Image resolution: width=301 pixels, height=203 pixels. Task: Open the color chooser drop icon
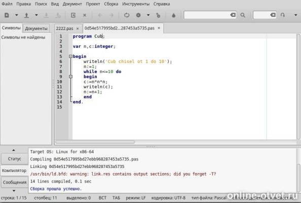point(173,15)
